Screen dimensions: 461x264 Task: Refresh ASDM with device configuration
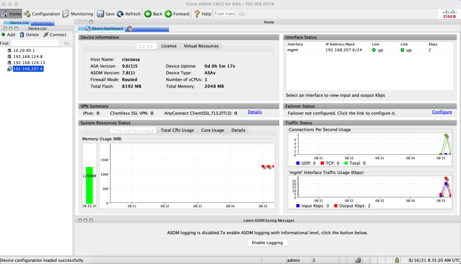[x=129, y=14]
